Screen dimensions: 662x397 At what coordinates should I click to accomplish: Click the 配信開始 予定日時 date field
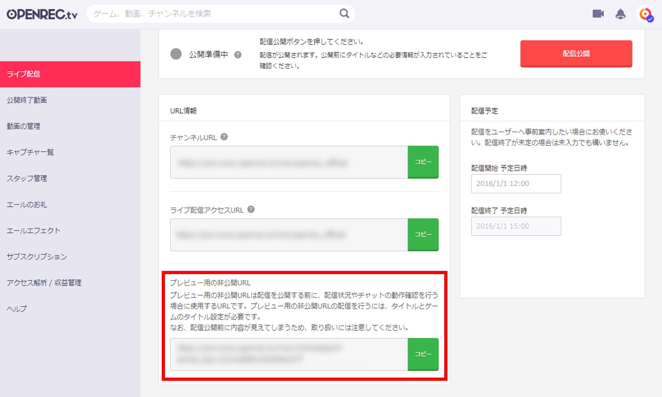coord(515,184)
